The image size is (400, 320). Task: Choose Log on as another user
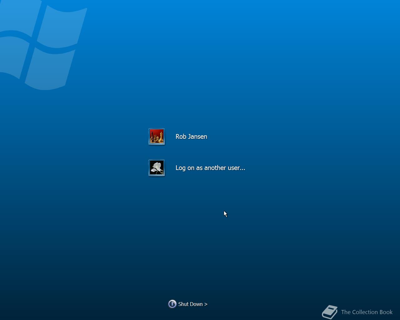click(x=210, y=168)
